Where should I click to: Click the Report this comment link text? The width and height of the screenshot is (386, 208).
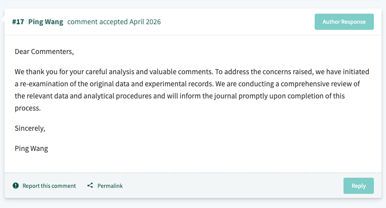point(49,186)
